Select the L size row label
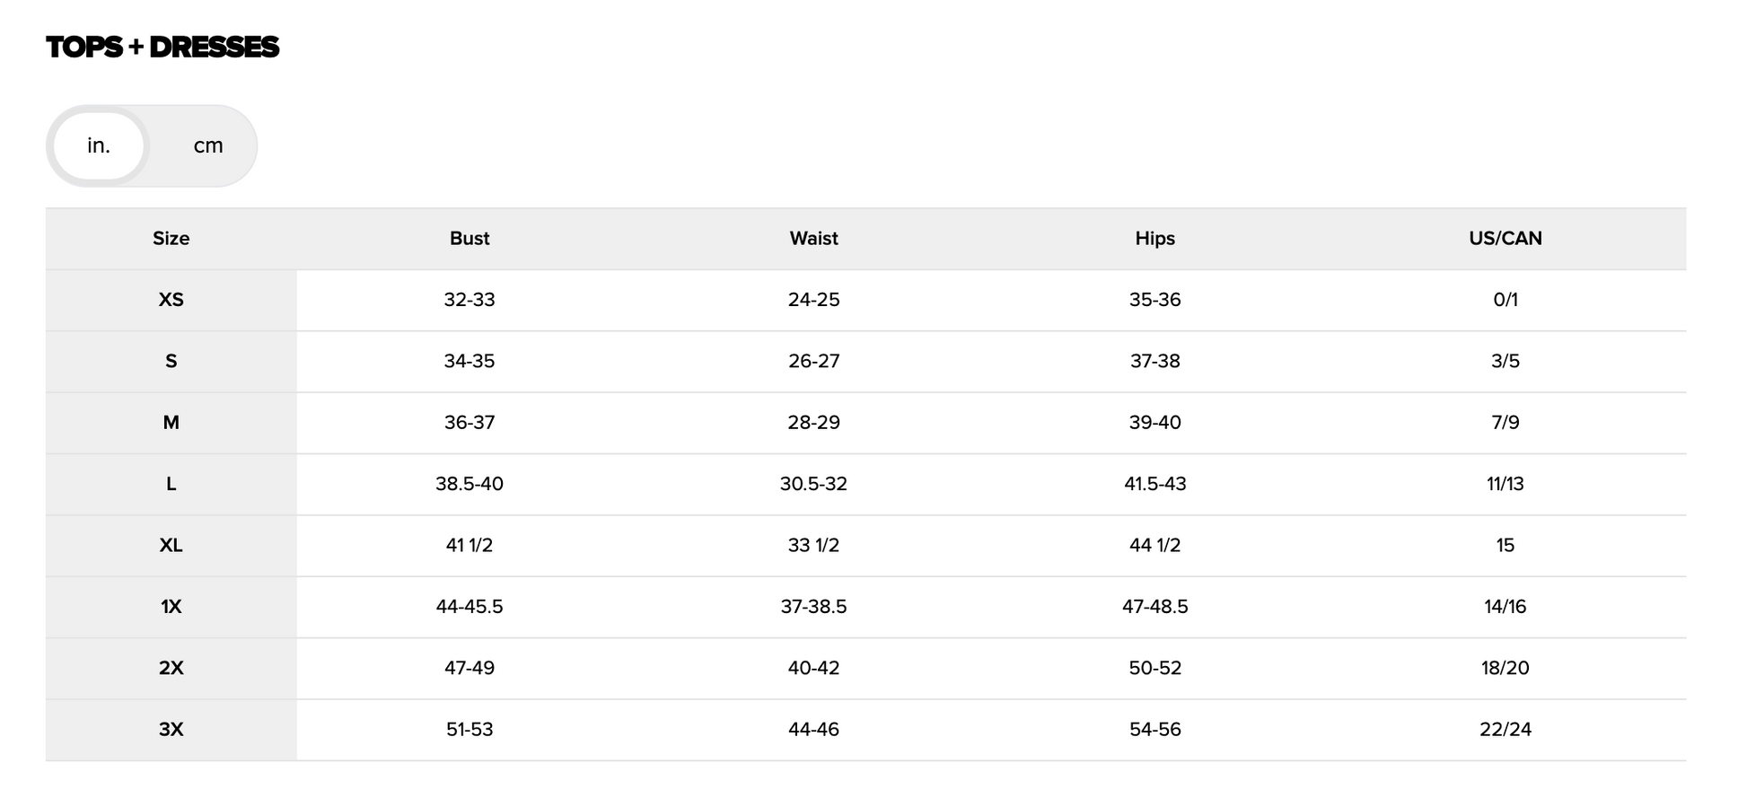Viewport: 1747px width, 798px height. click(171, 484)
